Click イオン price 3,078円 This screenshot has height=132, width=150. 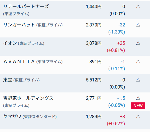click(x=94, y=43)
